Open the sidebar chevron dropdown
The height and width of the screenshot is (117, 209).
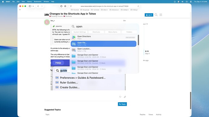(33, 6)
